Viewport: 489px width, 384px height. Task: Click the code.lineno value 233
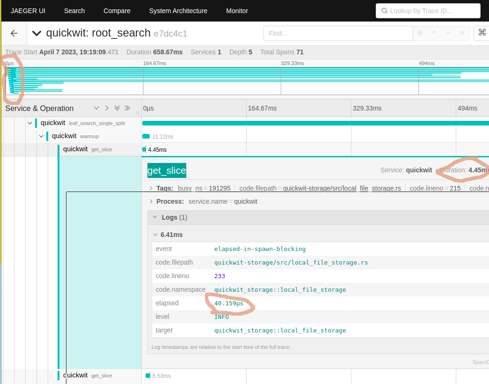coord(219,276)
